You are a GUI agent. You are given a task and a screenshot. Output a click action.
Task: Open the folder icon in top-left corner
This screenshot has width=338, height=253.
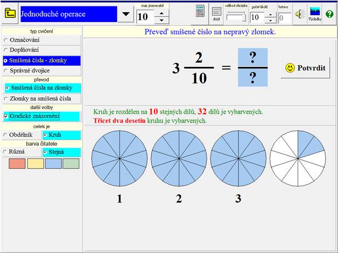[x=10, y=13]
